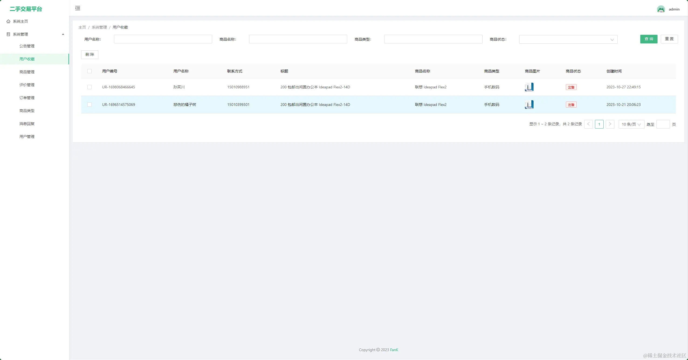
Task: Go to the previous page arrow
Action: pos(588,124)
